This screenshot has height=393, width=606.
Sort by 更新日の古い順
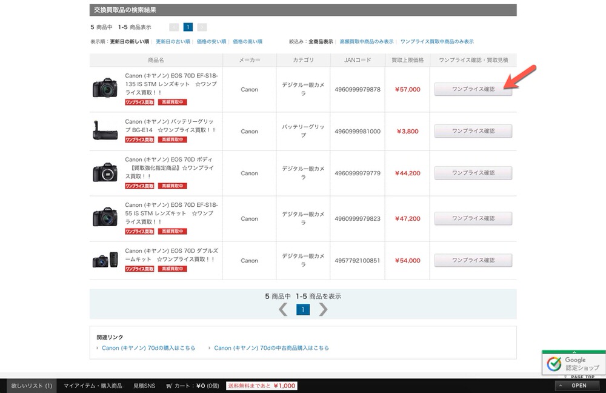pyautogui.click(x=173, y=41)
